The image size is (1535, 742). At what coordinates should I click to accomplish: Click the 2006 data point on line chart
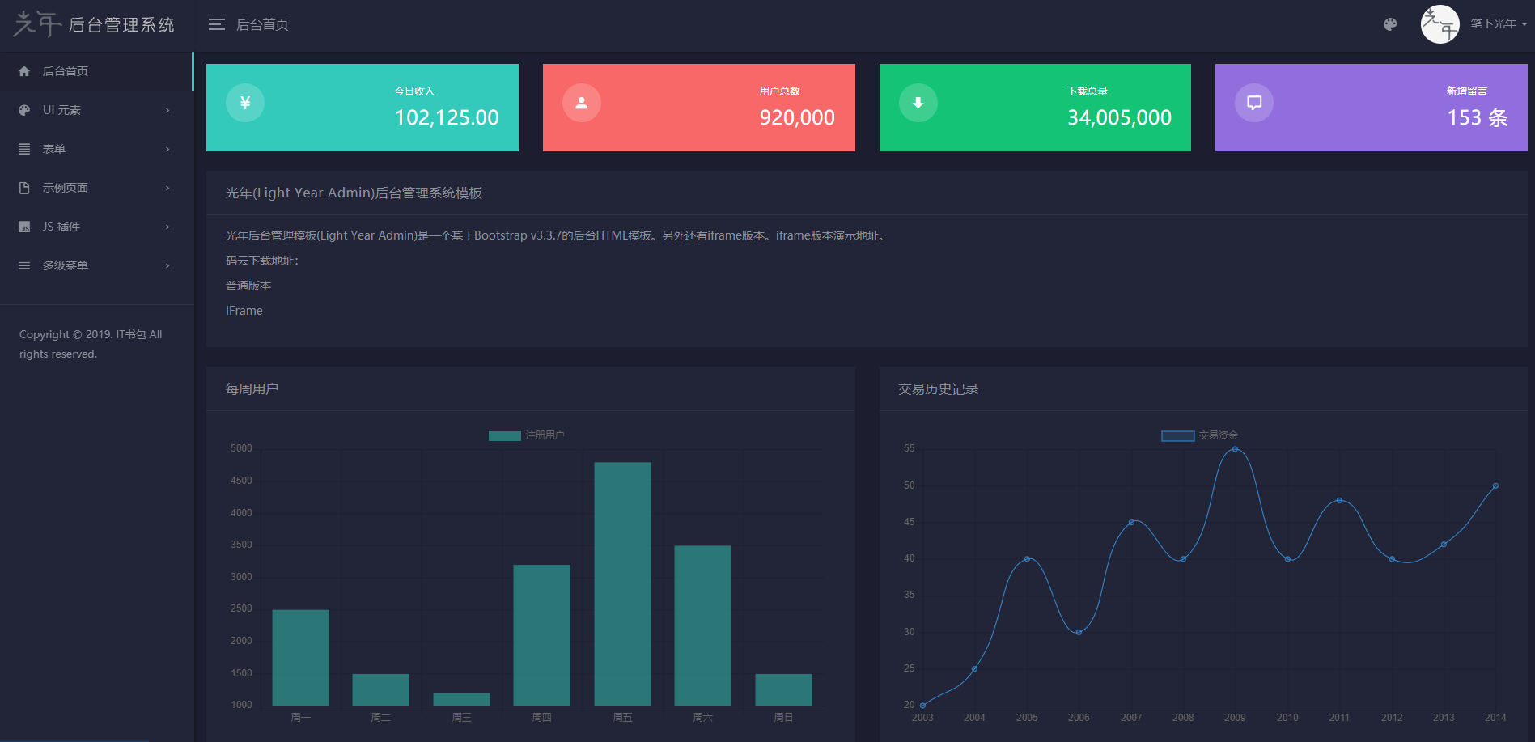coord(1079,632)
